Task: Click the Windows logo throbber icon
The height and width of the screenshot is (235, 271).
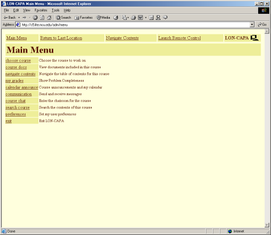Action: [263, 10]
